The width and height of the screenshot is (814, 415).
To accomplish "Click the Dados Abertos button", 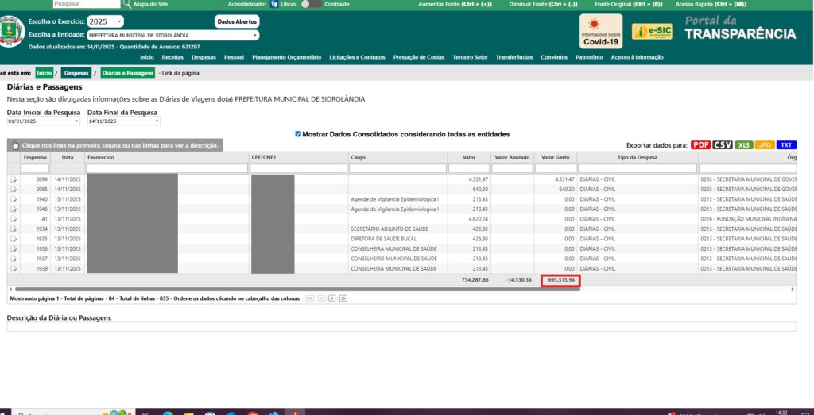I will 237,21.
